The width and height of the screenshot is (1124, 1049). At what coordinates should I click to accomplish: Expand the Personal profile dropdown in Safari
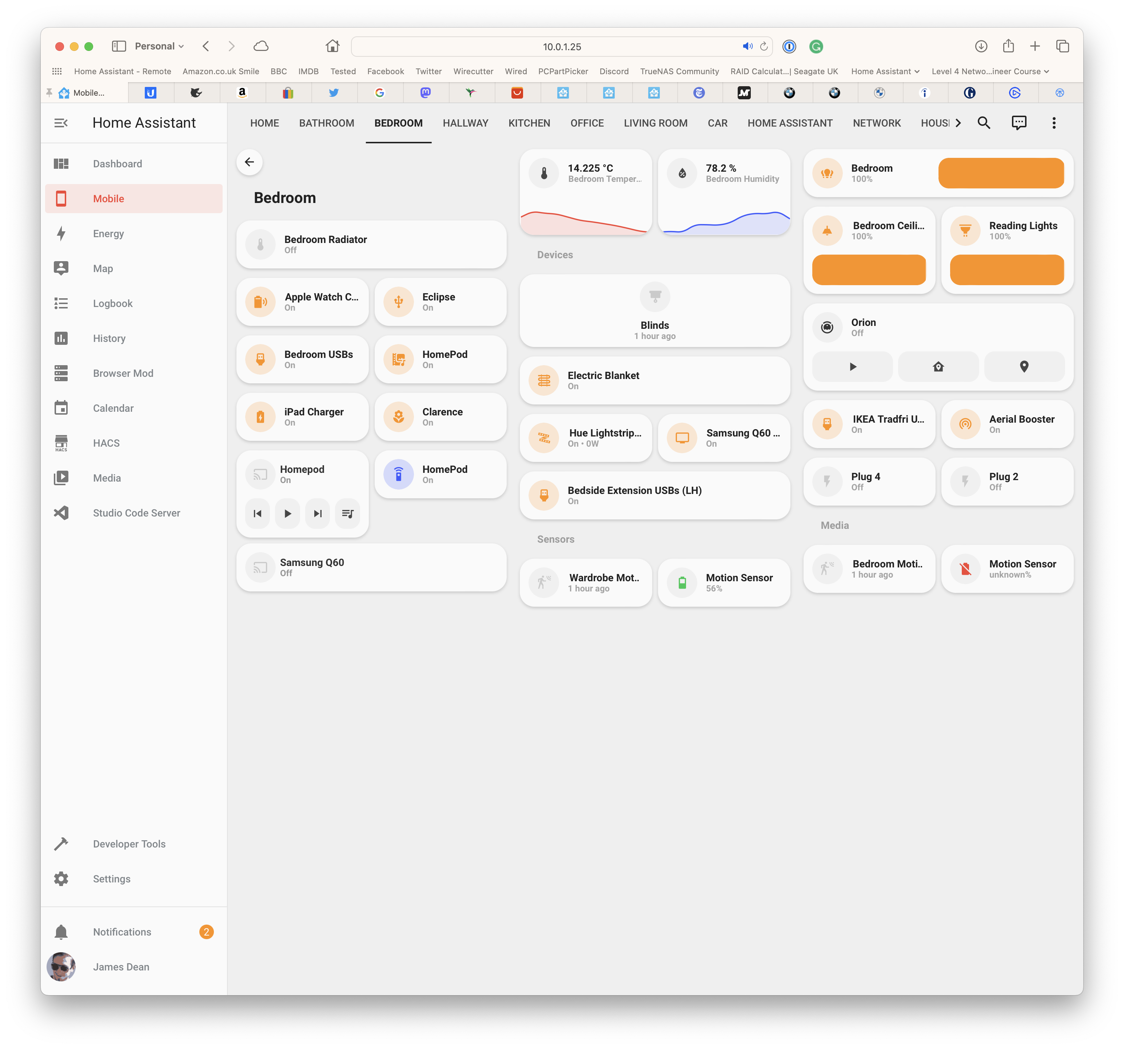click(x=159, y=46)
